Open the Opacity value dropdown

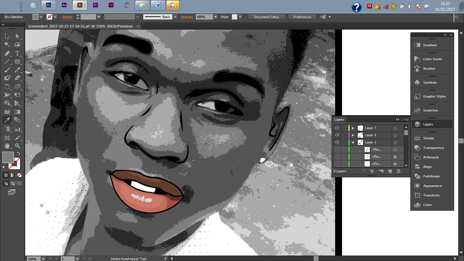(216, 17)
